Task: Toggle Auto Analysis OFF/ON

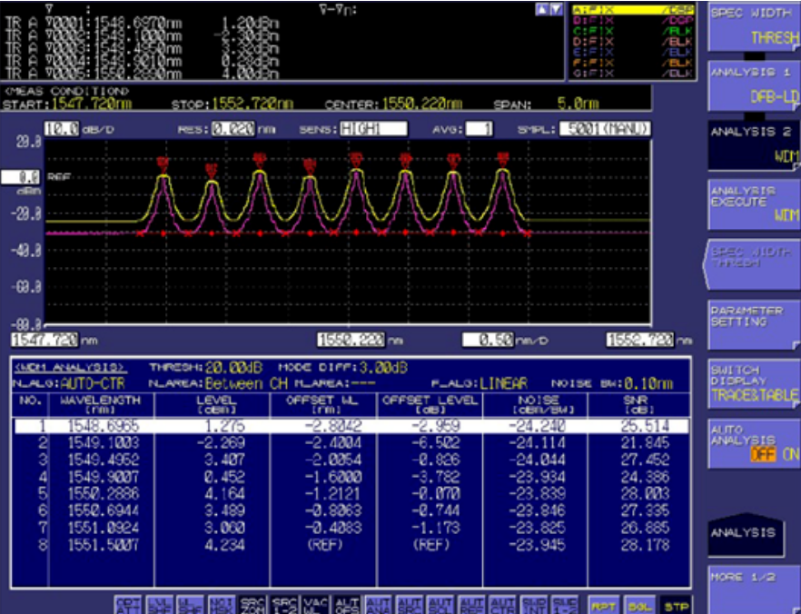Action: tap(753, 443)
